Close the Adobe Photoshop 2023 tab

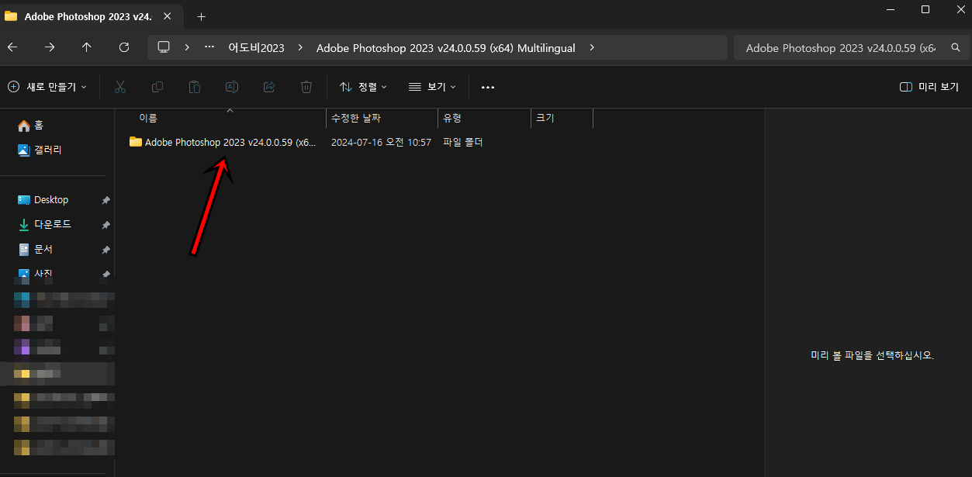169,16
